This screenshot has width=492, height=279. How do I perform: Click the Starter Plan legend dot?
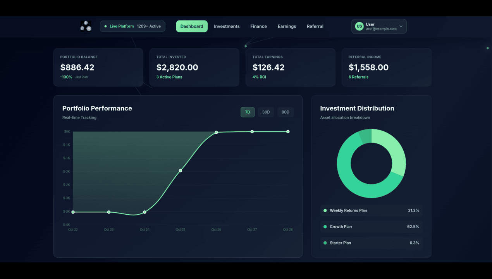tap(325, 243)
